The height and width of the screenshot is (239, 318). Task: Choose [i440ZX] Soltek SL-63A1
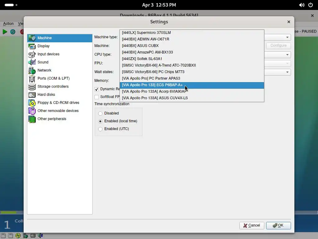pos(192,59)
